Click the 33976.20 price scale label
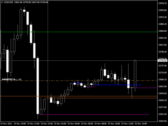Screen dimensions: 168x126 coord(163,3)
